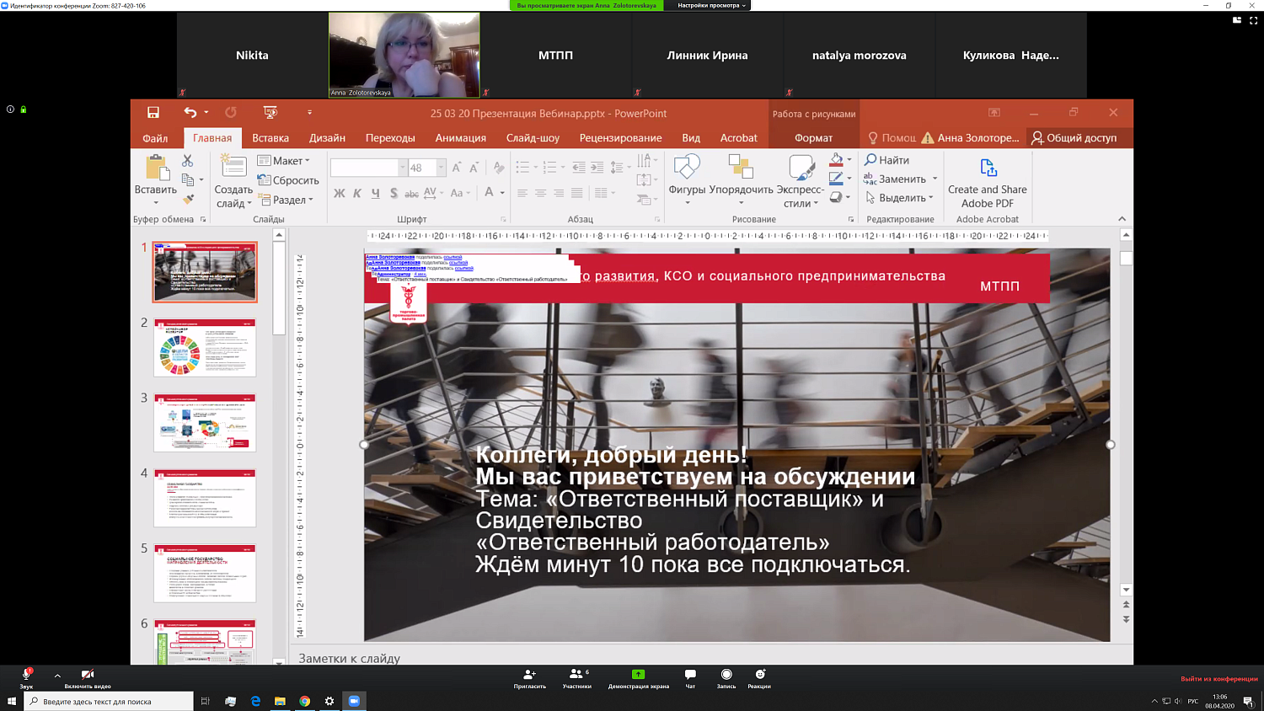This screenshot has width=1264, height=711.
Task: Click the Общий доступ share button
Action: tap(1074, 138)
